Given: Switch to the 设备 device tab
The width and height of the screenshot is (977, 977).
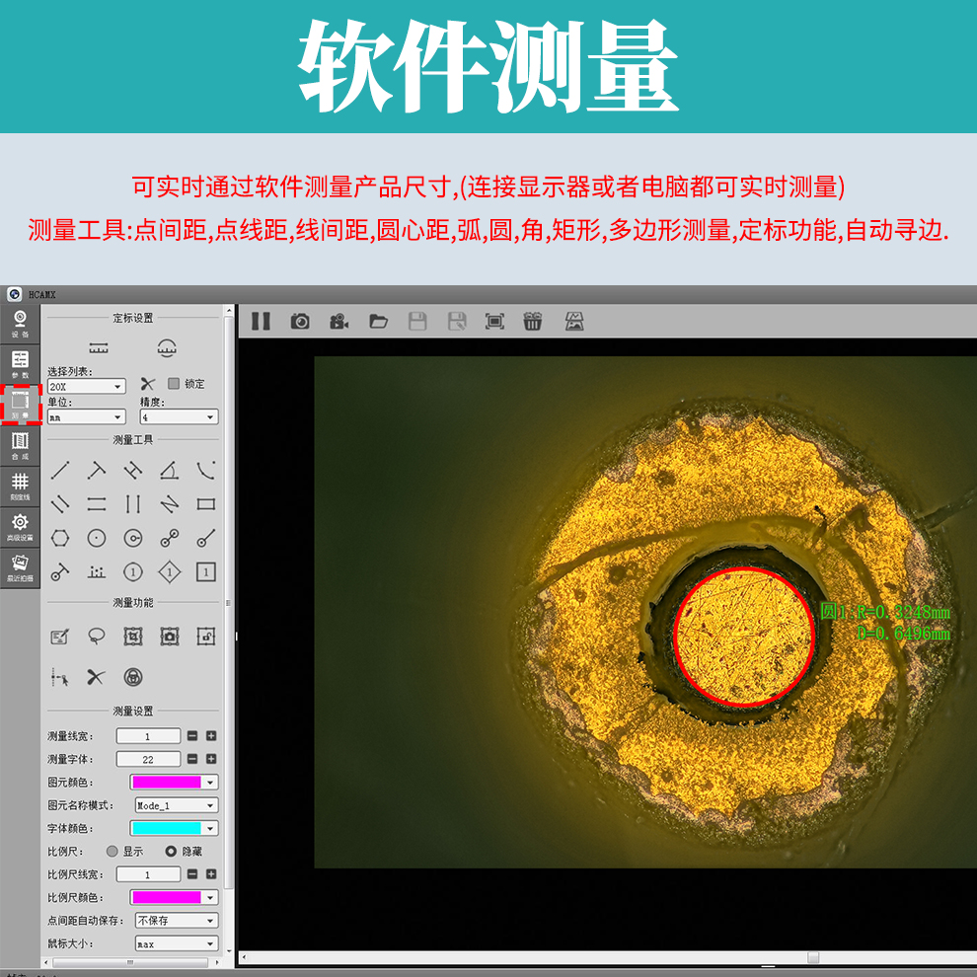Looking at the screenshot, I should [20, 323].
